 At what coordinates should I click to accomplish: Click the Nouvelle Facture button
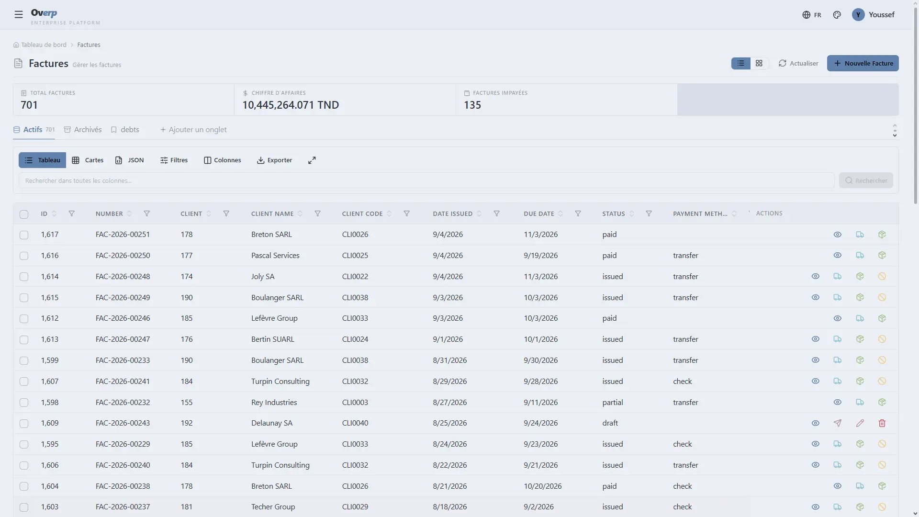tap(863, 63)
